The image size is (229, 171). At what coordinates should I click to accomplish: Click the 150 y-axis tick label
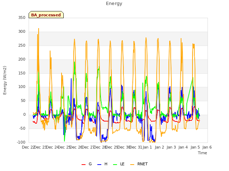click(x=22, y=73)
